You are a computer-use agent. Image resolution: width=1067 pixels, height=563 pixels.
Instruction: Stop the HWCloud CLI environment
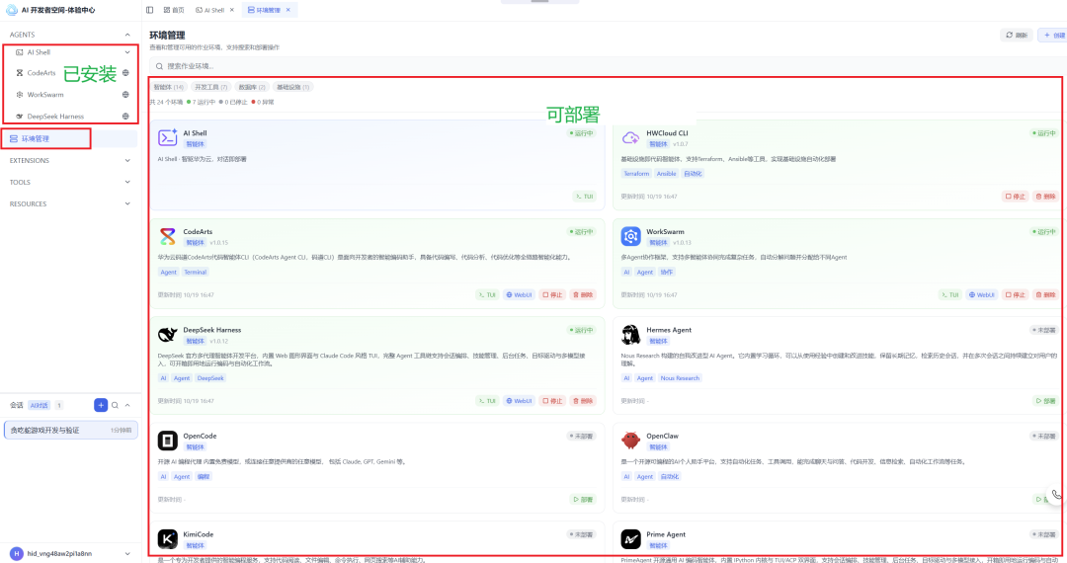(x=1015, y=197)
